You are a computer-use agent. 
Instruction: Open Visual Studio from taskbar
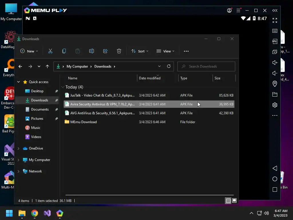click(47, 213)
